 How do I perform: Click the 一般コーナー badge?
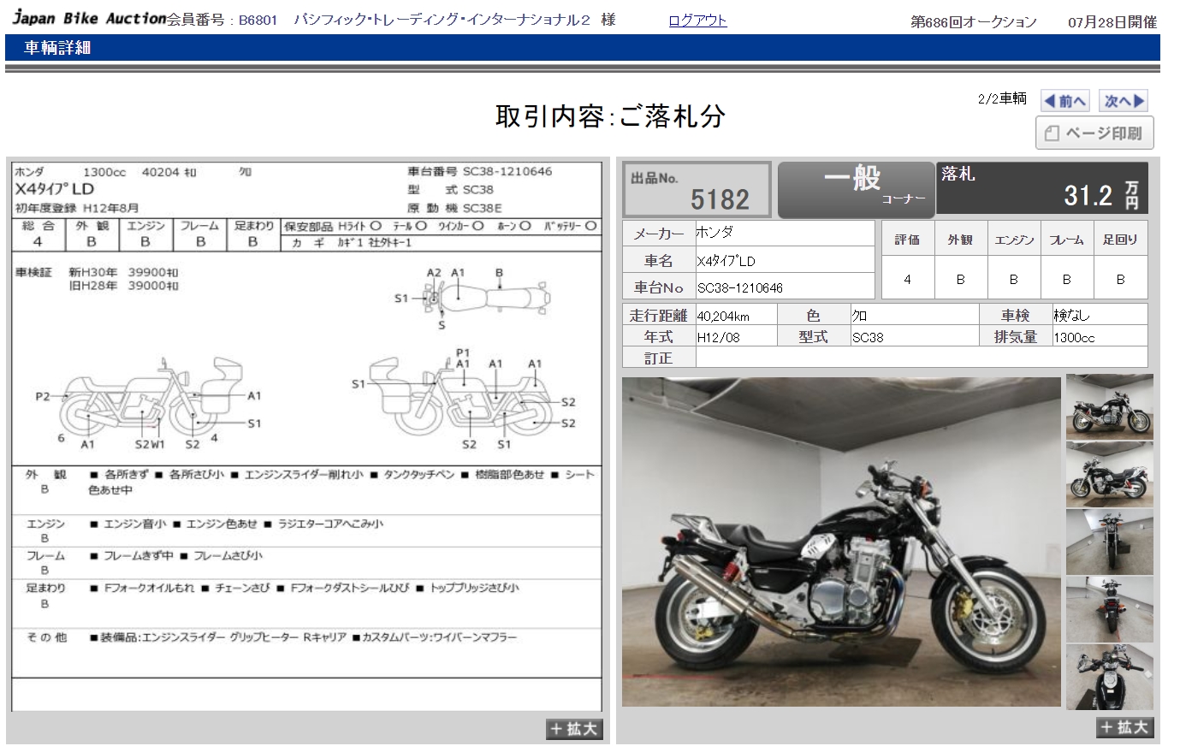pyautogui.click(x=856, y=187)
